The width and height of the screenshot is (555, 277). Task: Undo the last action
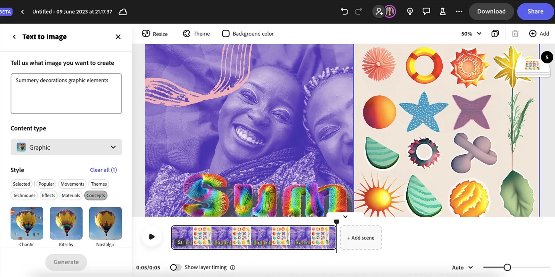pyautogui.click(x=344, y=12)
